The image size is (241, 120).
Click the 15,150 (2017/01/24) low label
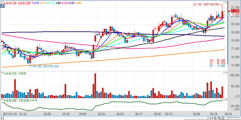(46, 67)
